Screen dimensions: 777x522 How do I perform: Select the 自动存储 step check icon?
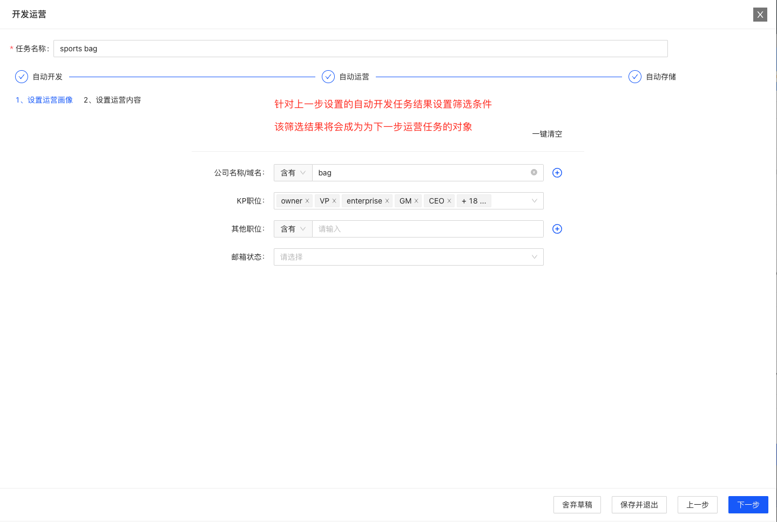635,77
